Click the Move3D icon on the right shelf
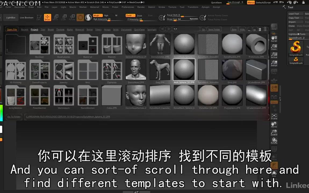Viewport: 309px width, 193px height. click(274, 124)
